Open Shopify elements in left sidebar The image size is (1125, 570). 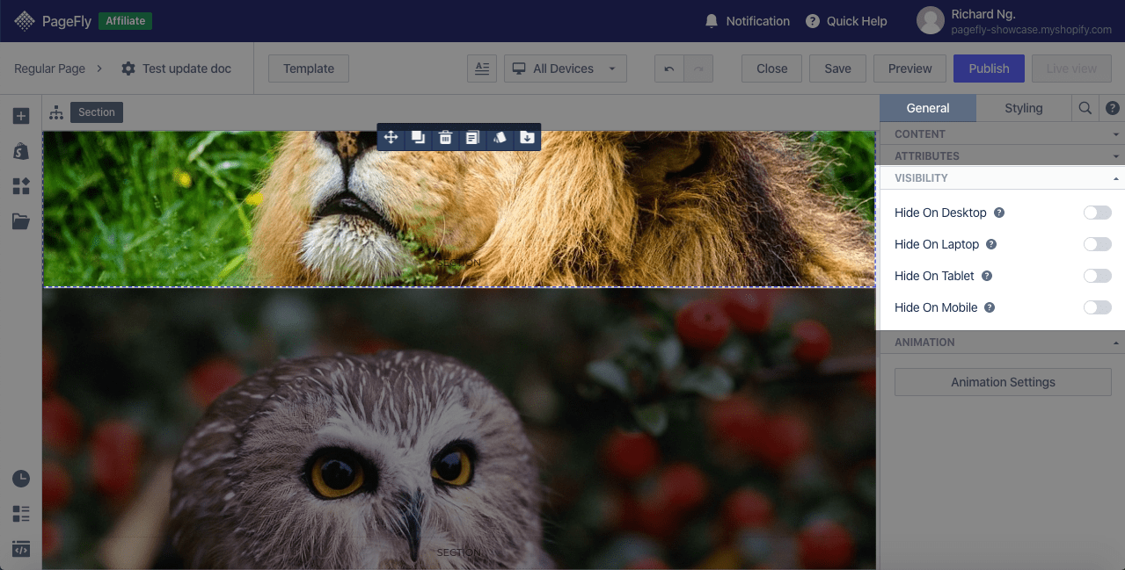click(x=21, y=151)
